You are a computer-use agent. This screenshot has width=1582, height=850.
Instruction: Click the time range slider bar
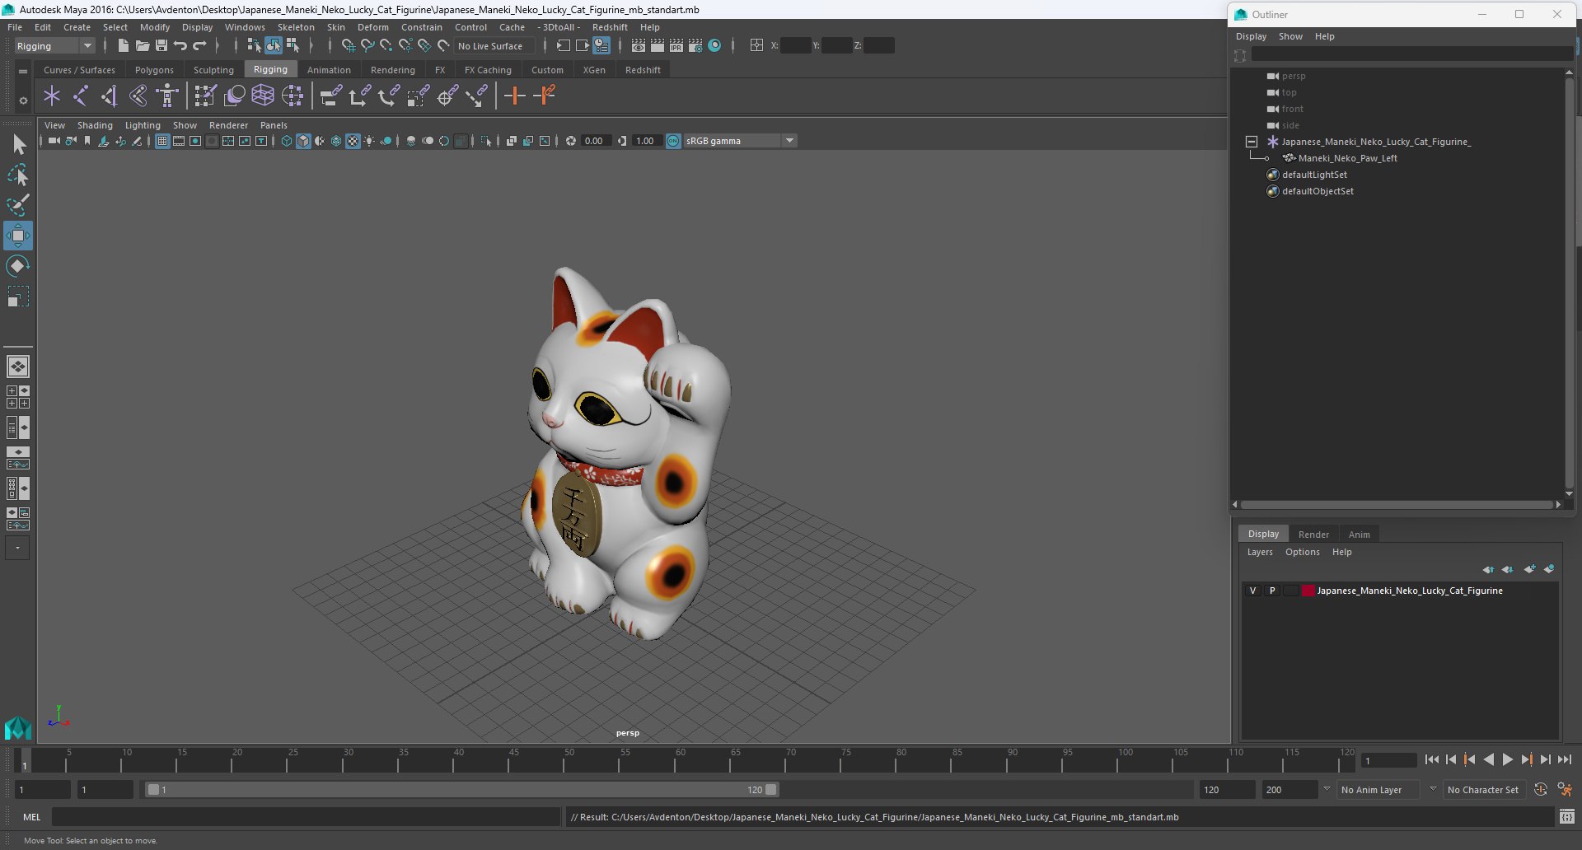461,789
